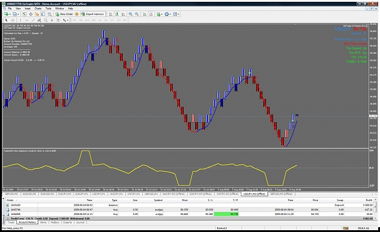The image size is (380, 232).
Task: Open the indicators list icon
Action: coord(159,14)
